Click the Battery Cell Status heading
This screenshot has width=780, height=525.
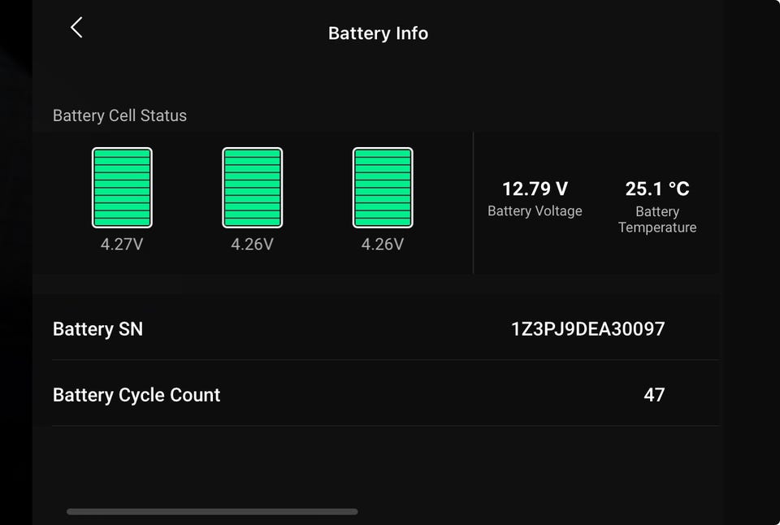(x=119, y=115)
